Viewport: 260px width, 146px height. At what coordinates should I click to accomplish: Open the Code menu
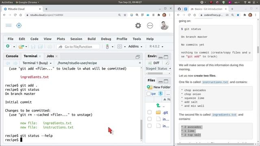[34, 39]
